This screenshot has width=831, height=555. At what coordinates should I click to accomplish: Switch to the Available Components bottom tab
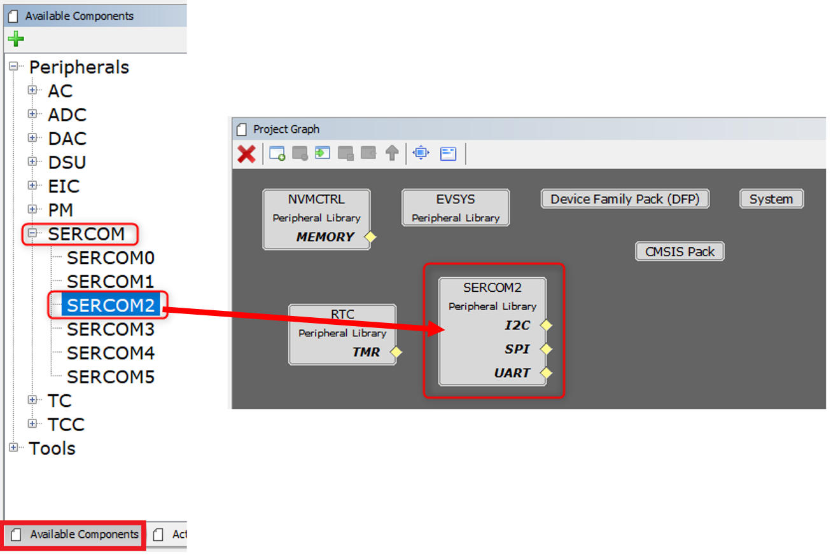76,535
